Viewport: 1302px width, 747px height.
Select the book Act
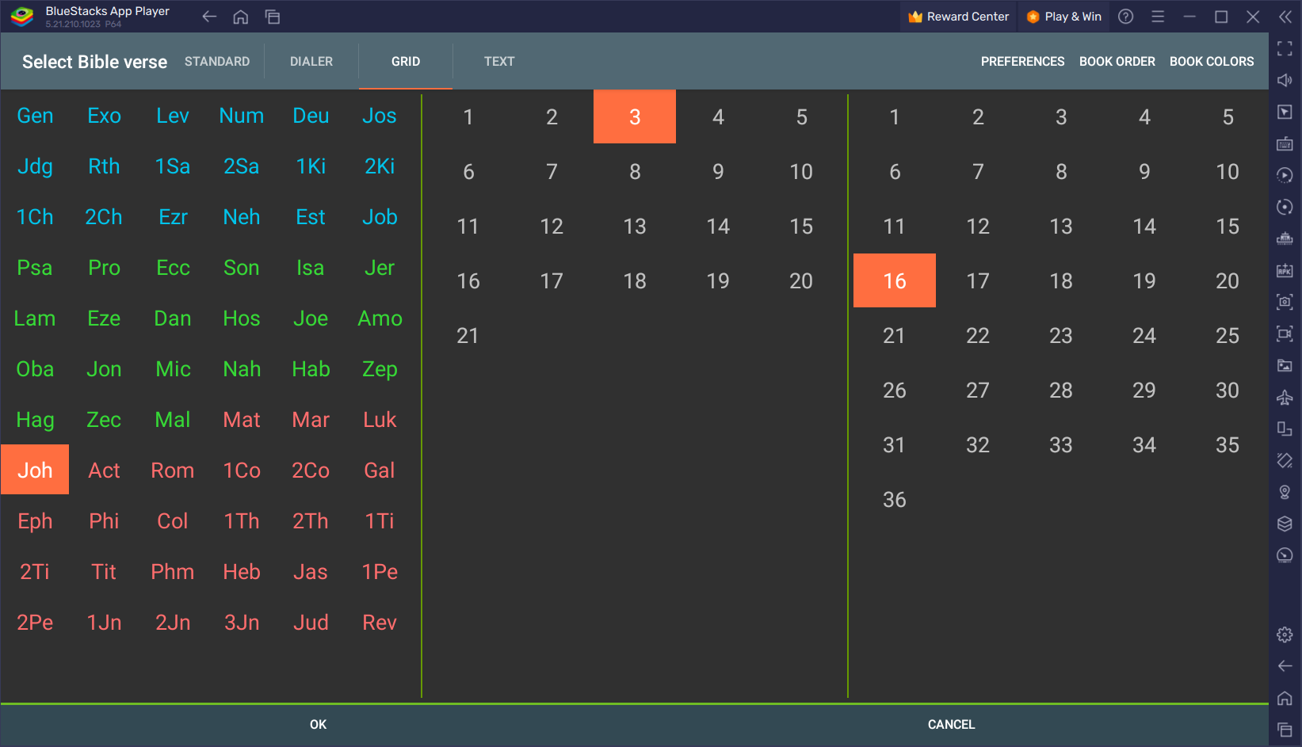tap(104, 471)
